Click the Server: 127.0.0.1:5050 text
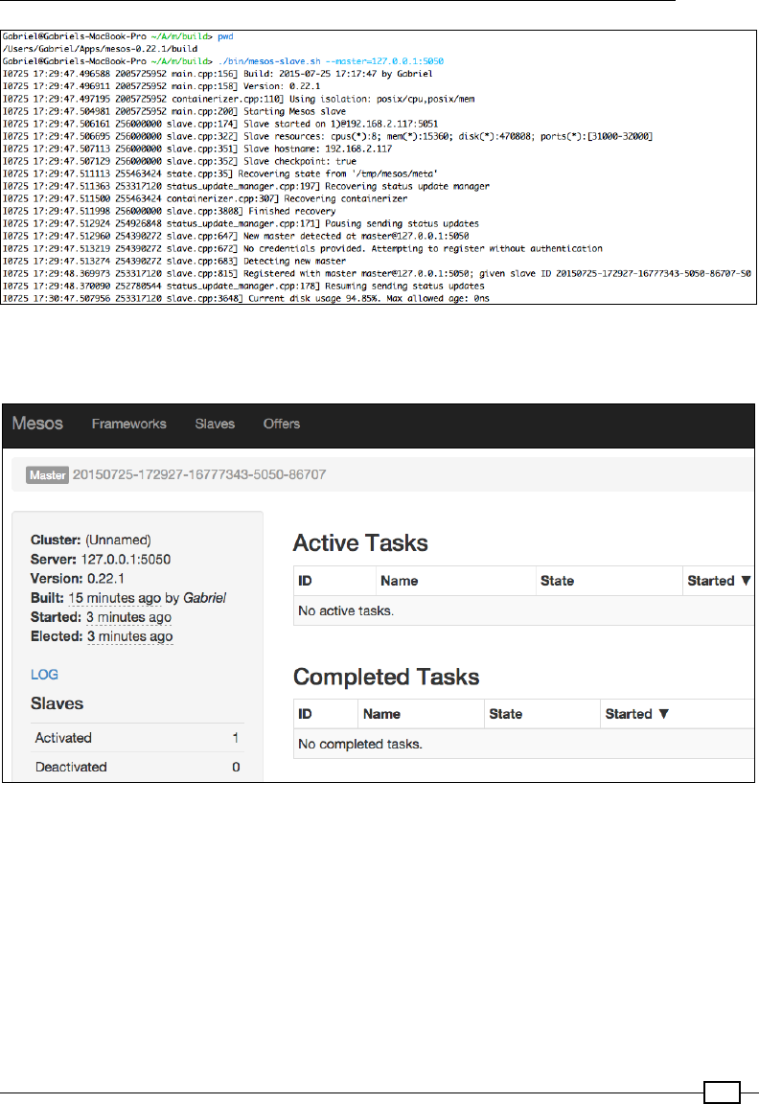Image resolution: width=759 pixels, height=1104 pixels. [x=101, y=560]
